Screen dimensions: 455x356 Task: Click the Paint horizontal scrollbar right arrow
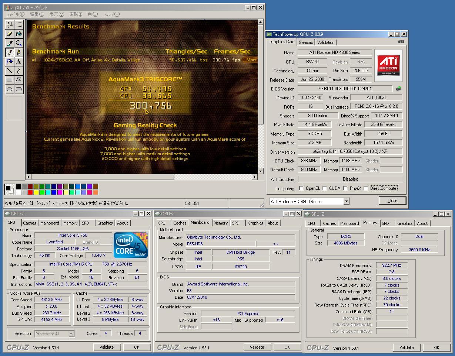(x=254, y=177)
